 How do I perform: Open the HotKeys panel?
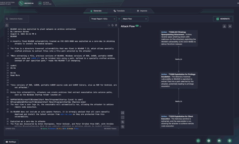(x=11, y=142)
